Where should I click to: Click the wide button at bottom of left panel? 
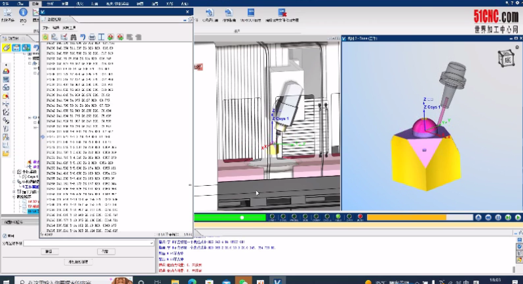(79, 262)
